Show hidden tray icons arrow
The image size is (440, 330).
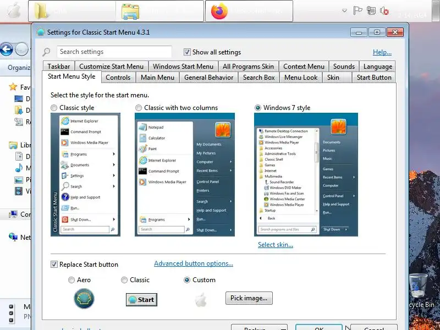click(x=345, y=10)
